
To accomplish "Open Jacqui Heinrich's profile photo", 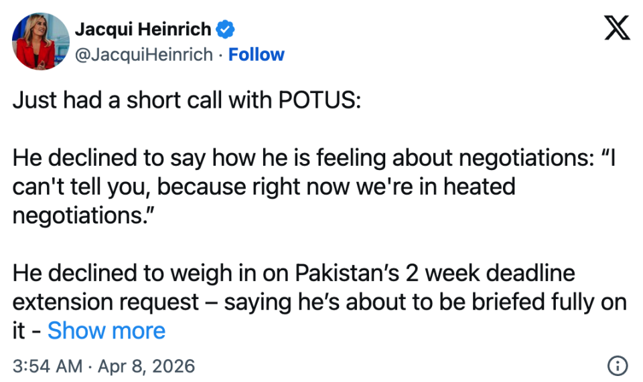I will pyautogui.click(x=41, y=41).
